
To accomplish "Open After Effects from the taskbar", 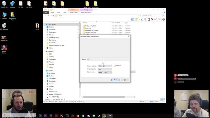I will [51, 116].
